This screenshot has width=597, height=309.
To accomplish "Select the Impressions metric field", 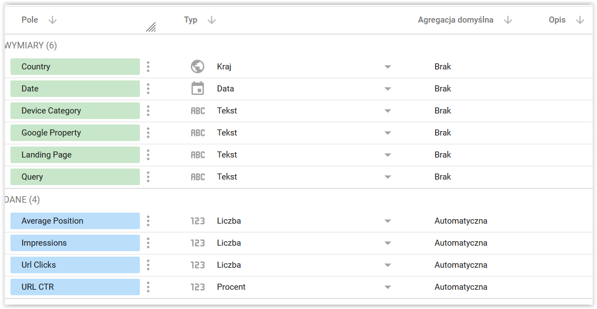I will (75, 243).
